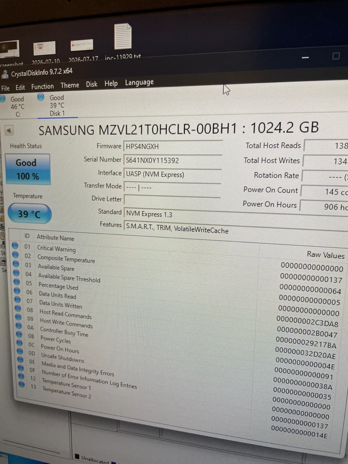
Task: Click the Disk 1 blue status circle
Action: tap(41, 97)
